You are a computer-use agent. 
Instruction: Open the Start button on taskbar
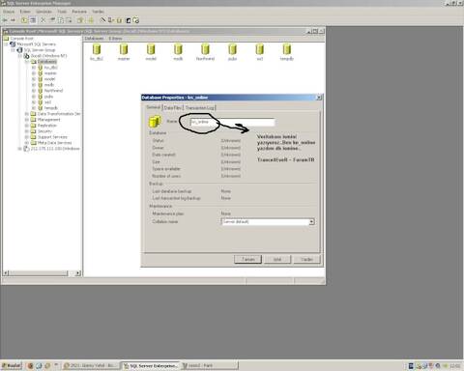(12, 365)
